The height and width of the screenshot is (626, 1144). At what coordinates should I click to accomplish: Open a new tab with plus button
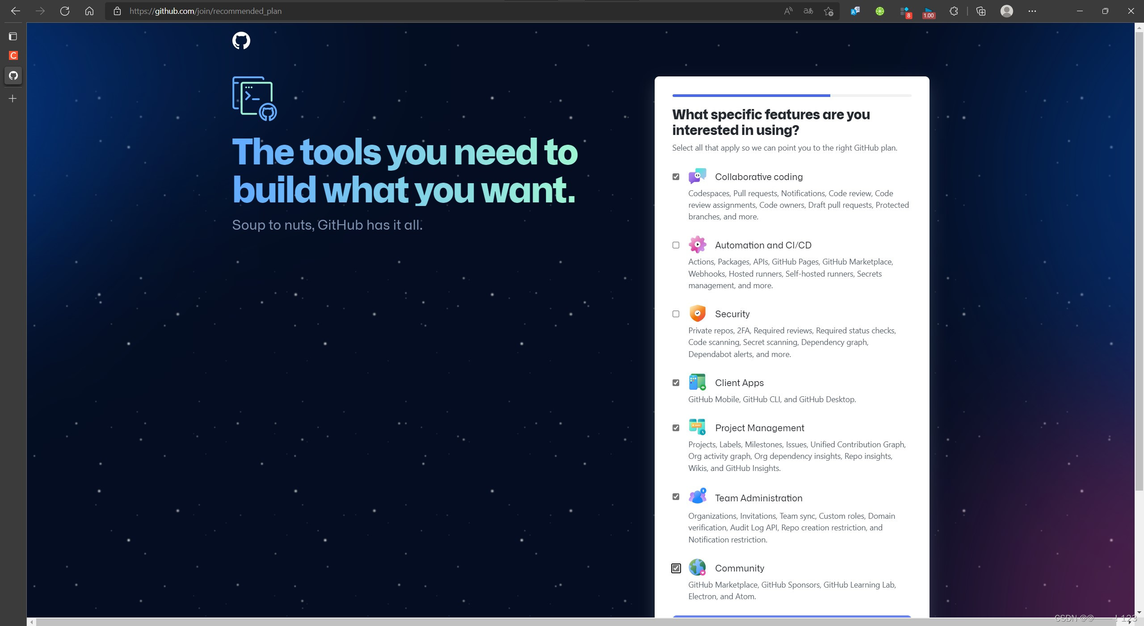13,99
